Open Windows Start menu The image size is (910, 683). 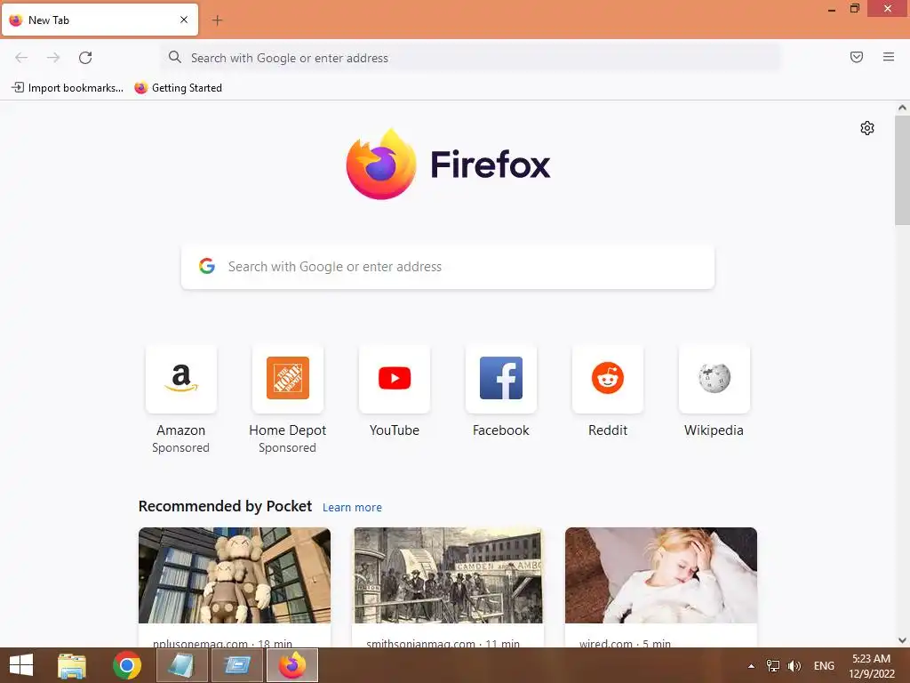pyautogui.click(x=21, y=665)
